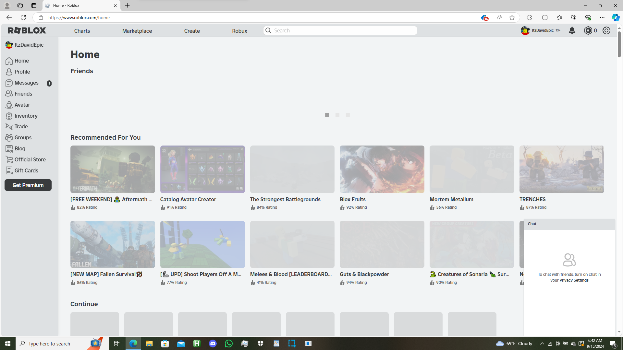Open Melees & Blood game title

[291, 274]
